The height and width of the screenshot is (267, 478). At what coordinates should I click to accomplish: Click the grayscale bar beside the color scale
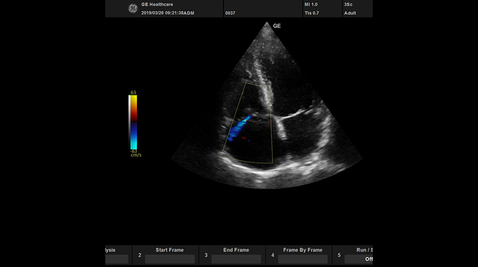point(129,122)
